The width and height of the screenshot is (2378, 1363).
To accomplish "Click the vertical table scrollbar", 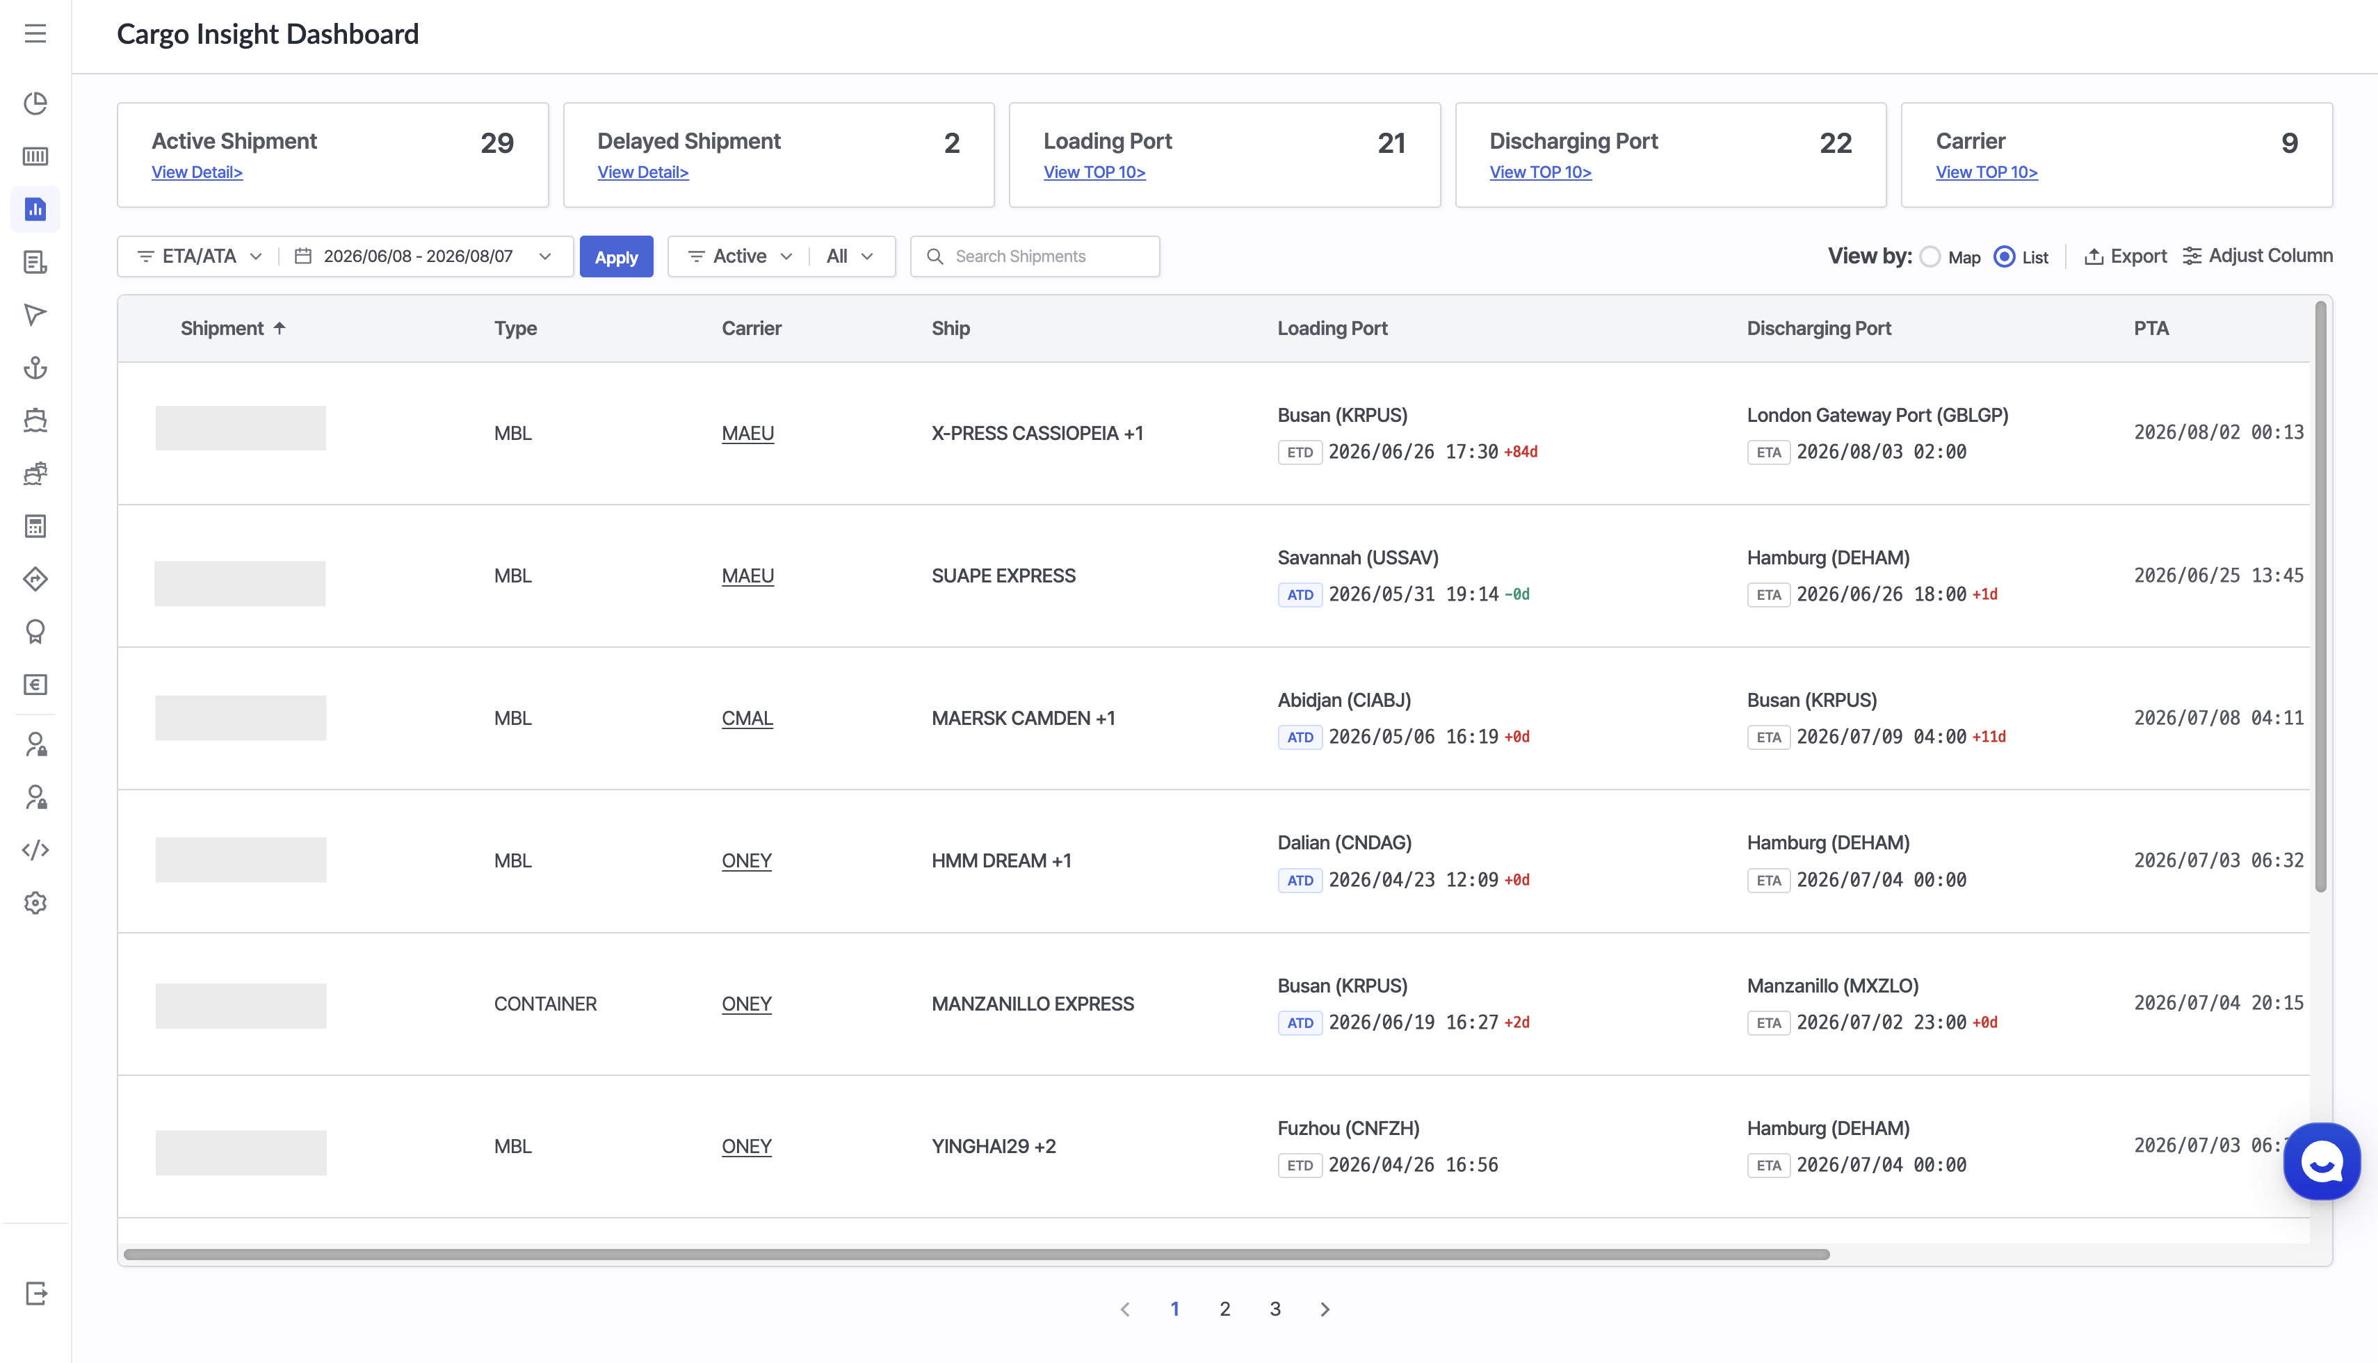I will pyautogui.click(x=2321, y=596).
